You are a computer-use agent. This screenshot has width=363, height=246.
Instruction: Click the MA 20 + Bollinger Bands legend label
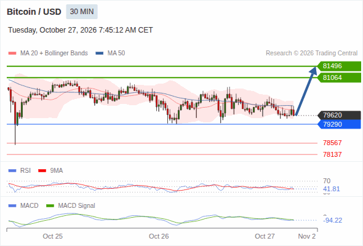[x=54, y=54]
